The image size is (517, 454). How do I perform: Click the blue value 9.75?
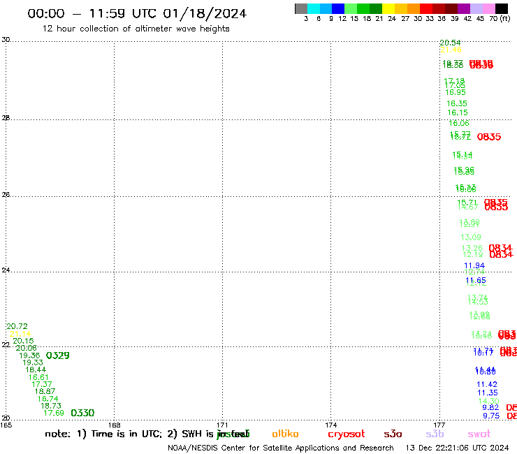(x=491, y=416)
